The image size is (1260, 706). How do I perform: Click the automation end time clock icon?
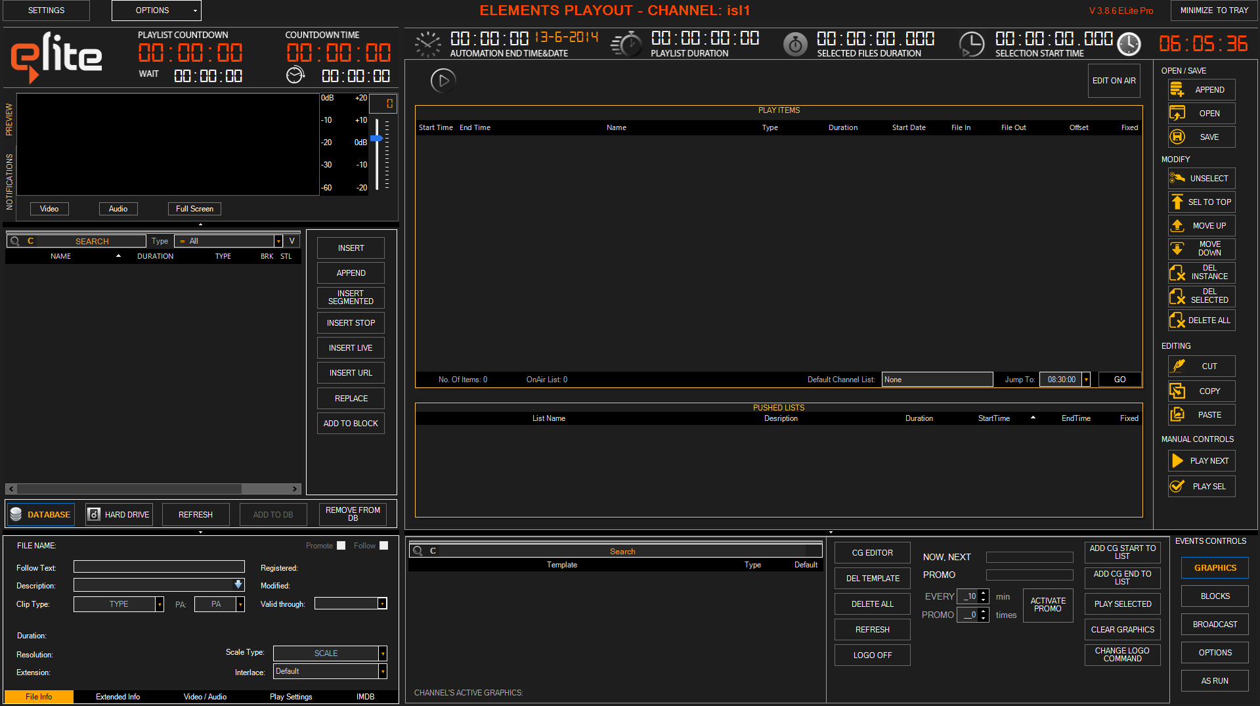[428, 45]
